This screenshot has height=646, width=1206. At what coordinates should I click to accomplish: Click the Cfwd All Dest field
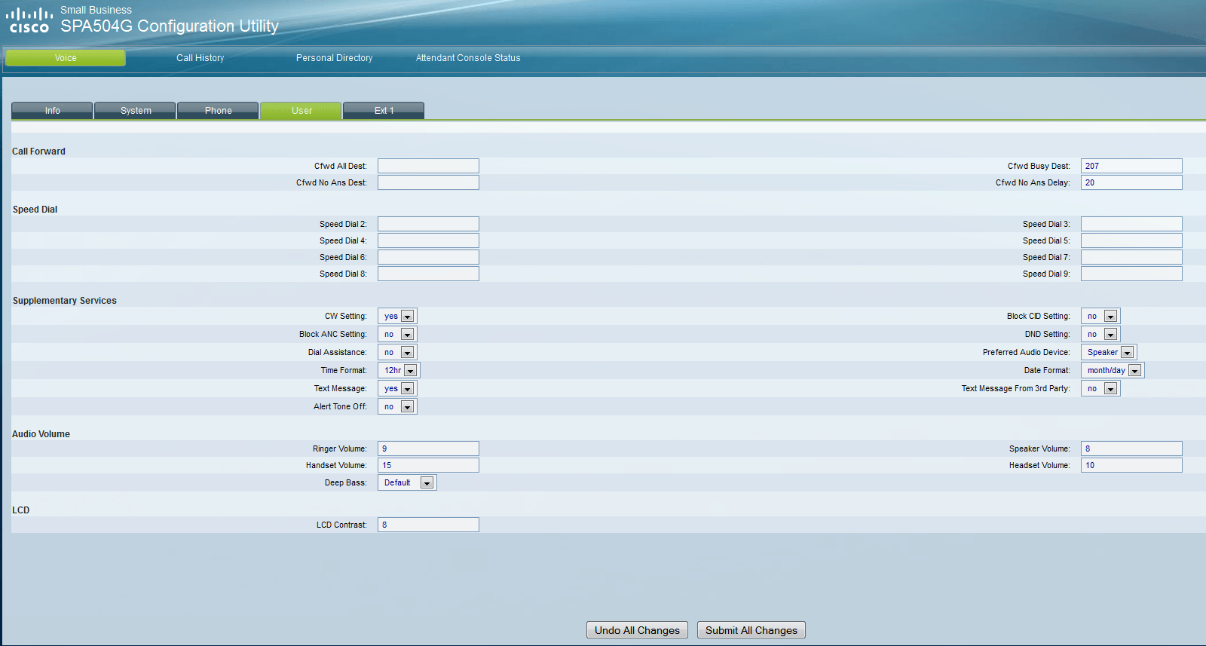(428, 166)
